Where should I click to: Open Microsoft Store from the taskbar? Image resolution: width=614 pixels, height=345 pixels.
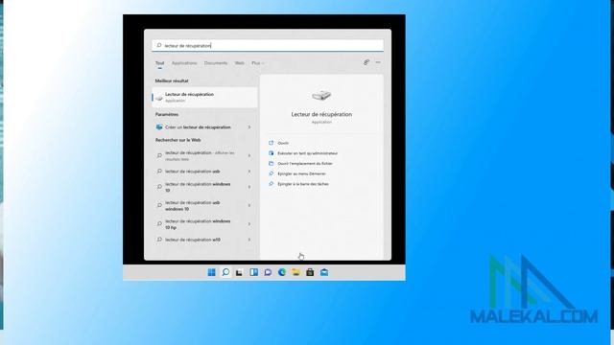click(x=310, y=272)
